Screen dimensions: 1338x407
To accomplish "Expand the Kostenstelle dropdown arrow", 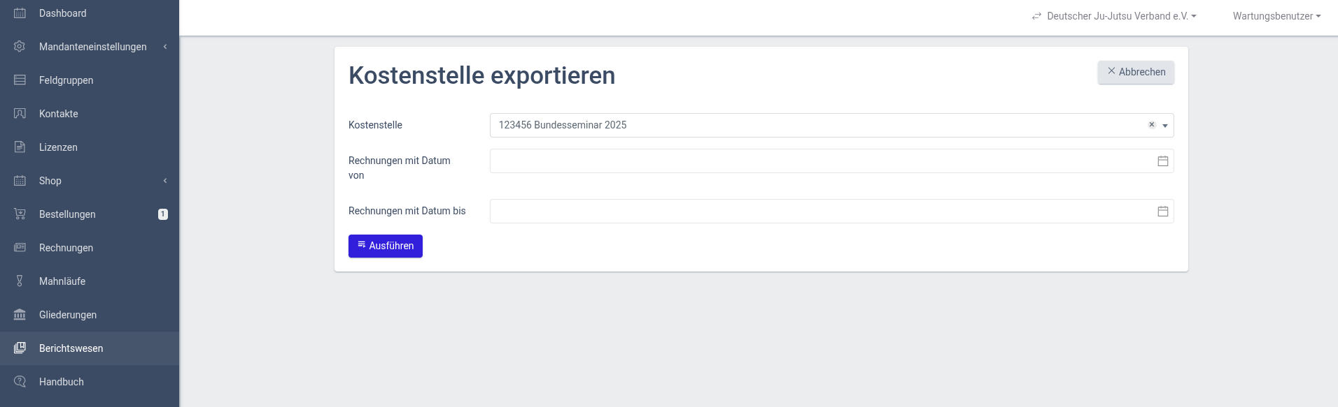I will 1165,126.
